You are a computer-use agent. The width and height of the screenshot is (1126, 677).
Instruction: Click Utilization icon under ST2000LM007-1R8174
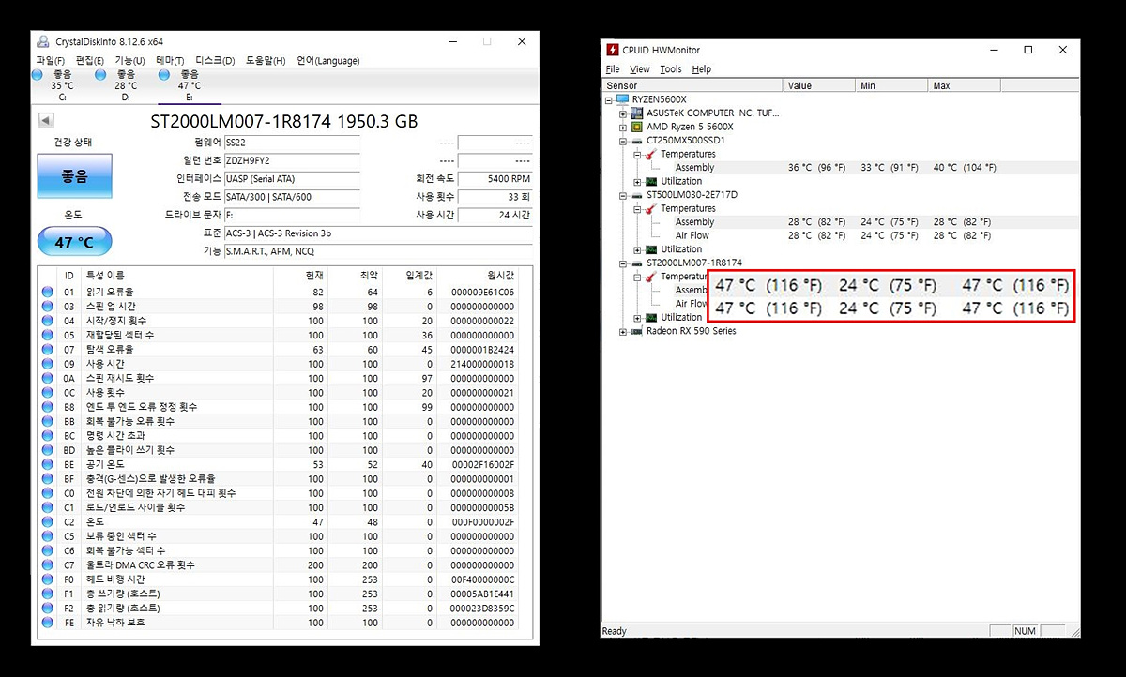(650, 318)
